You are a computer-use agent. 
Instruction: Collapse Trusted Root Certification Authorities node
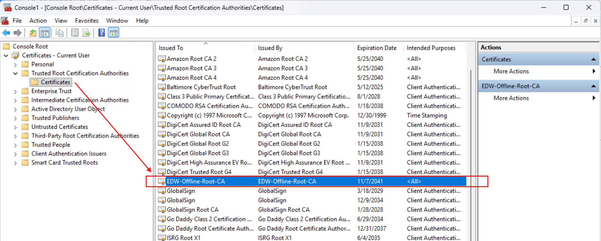[x=16, y=73]
